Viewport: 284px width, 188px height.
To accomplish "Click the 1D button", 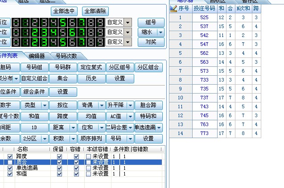I will click(34, 127).
